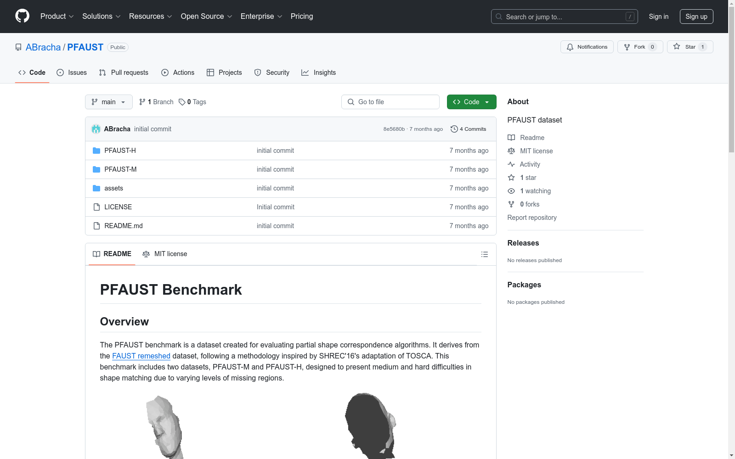Open the FAUST remeshed link
The image size is (735, 459).
(x=141, y=356)
